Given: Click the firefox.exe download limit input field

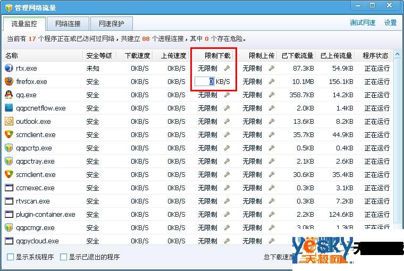Looking at the screenshot, I should [205, 82].
